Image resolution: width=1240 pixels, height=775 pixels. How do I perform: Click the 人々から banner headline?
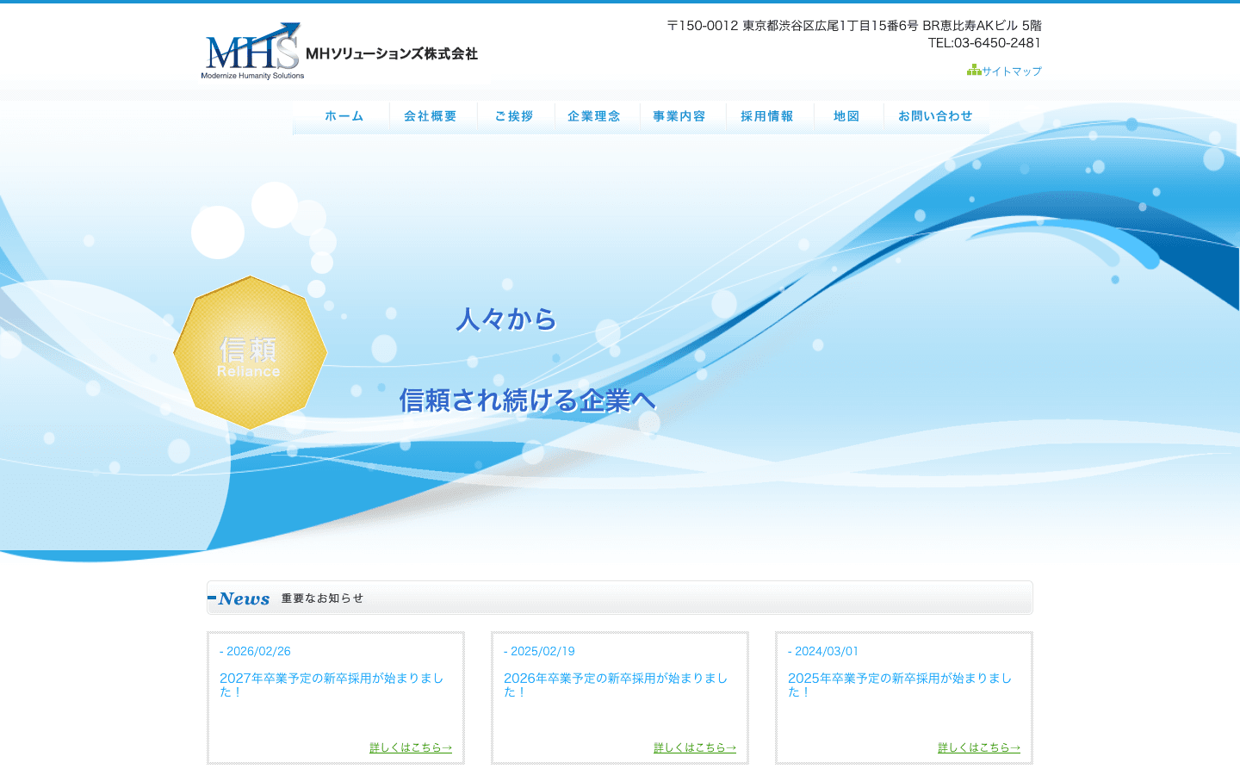pyautogui.click(x=506, y=319)
